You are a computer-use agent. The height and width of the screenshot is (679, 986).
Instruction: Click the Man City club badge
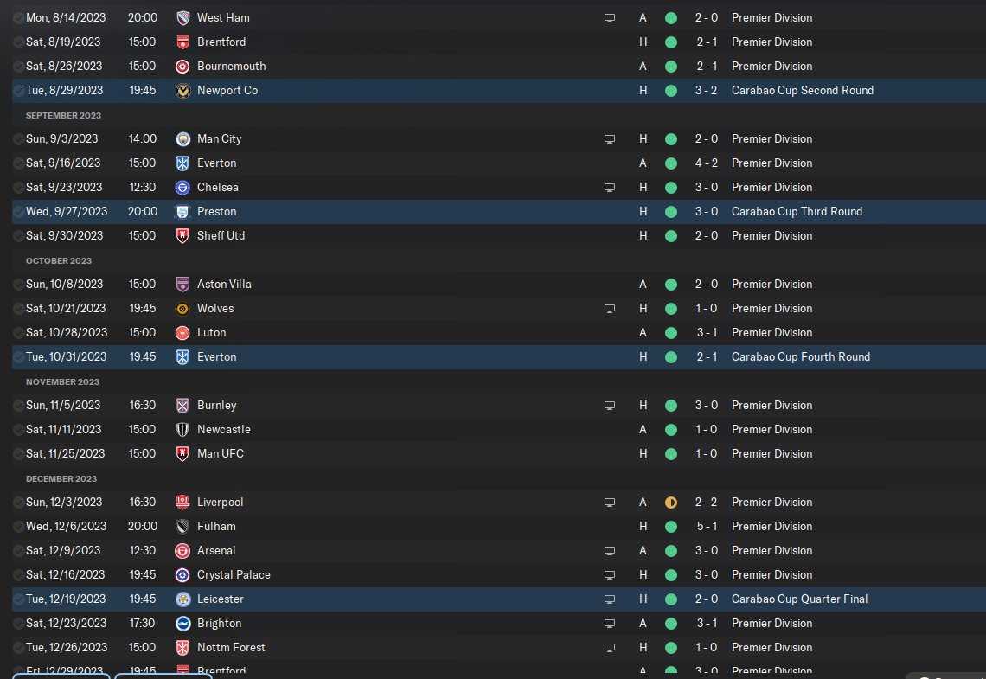click(182, 139)
